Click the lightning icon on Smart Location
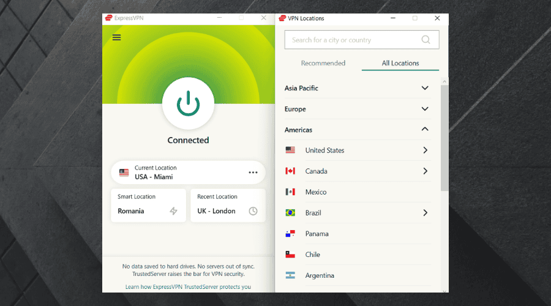 (174, 211)
